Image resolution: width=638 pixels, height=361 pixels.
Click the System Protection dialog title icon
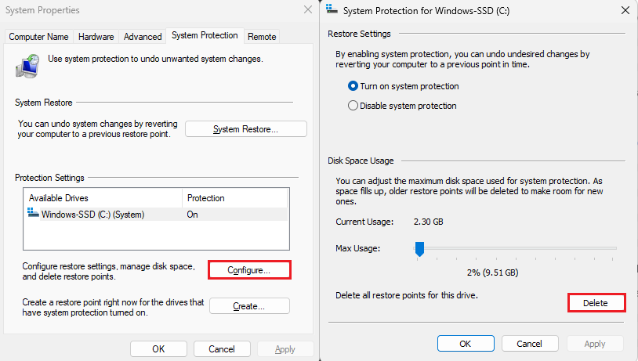(333, 10)
